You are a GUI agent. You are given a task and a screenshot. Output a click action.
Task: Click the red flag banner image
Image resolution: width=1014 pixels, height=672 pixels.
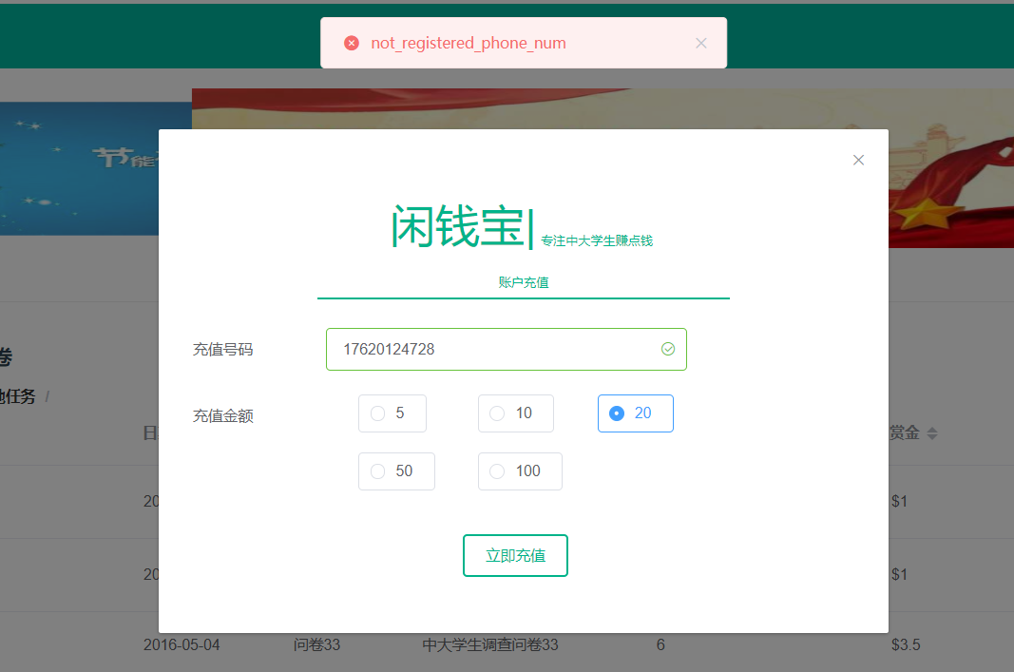pos(950,167)
